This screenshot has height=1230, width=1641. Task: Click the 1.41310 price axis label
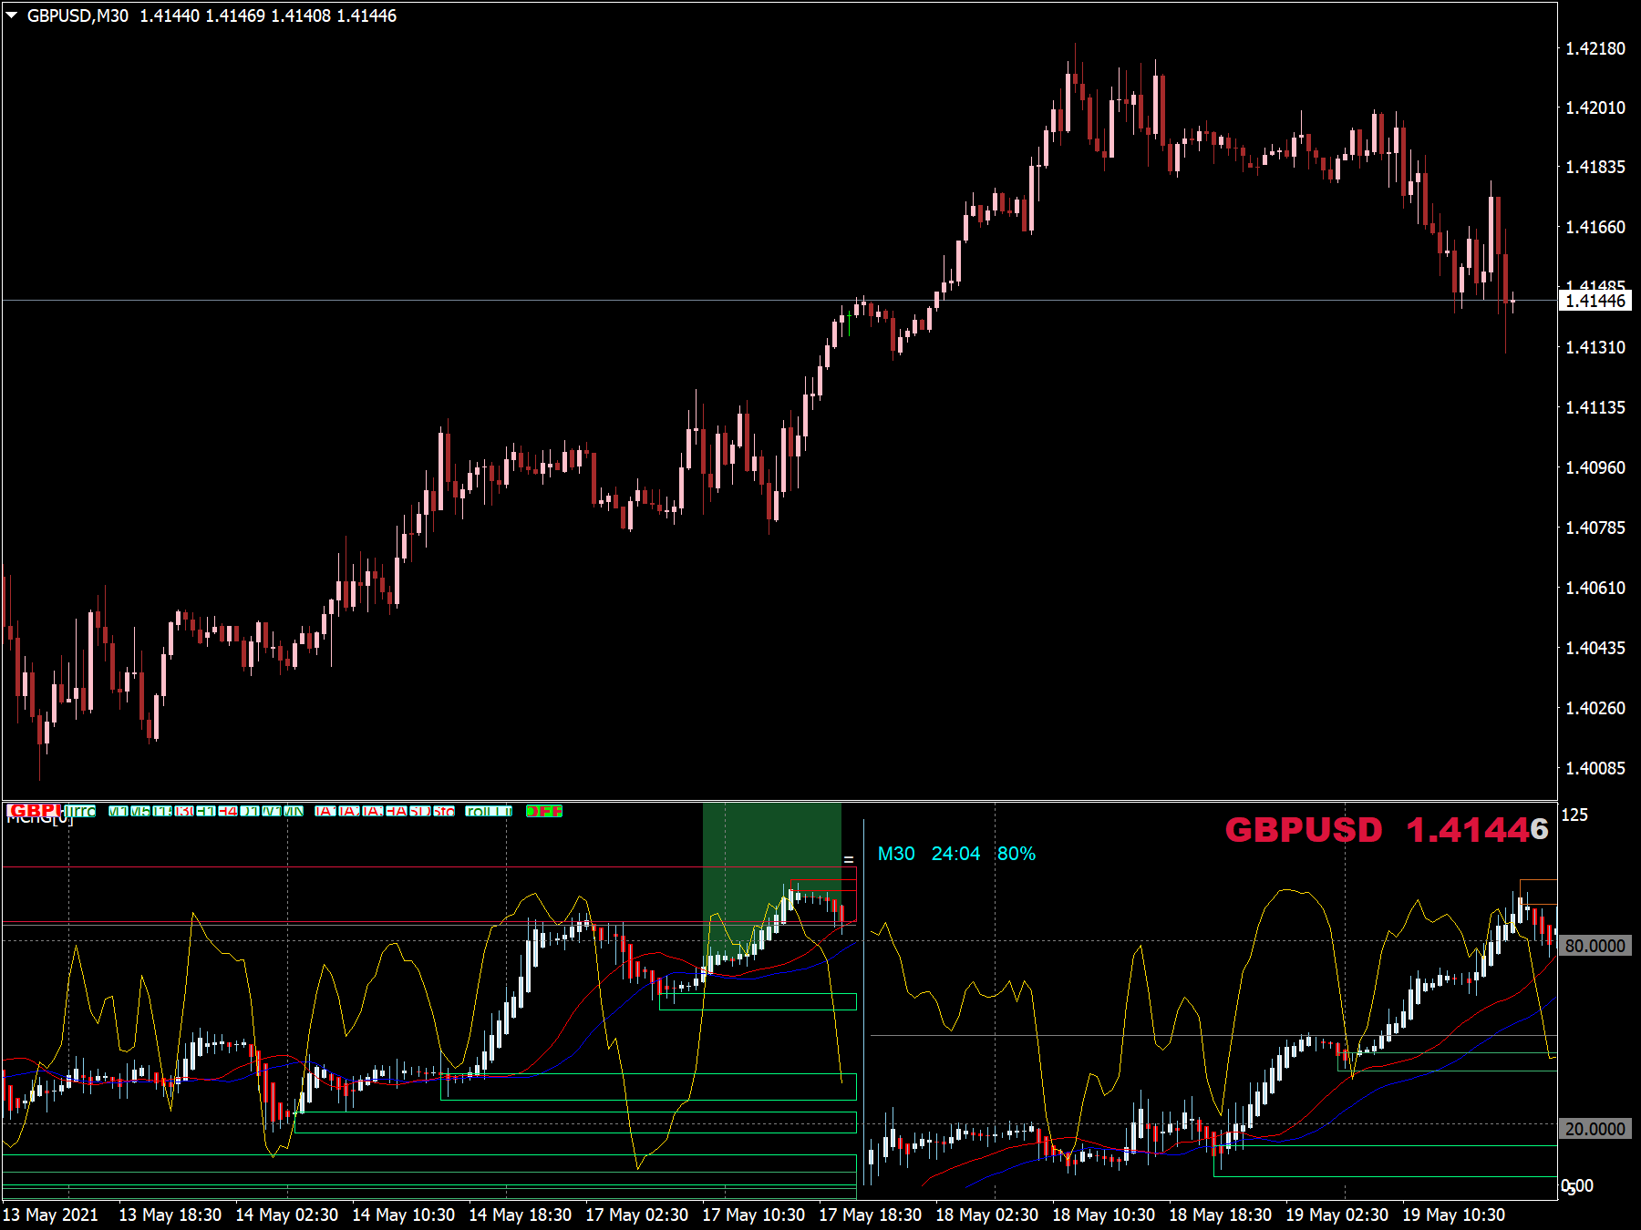click(1595, 347)
